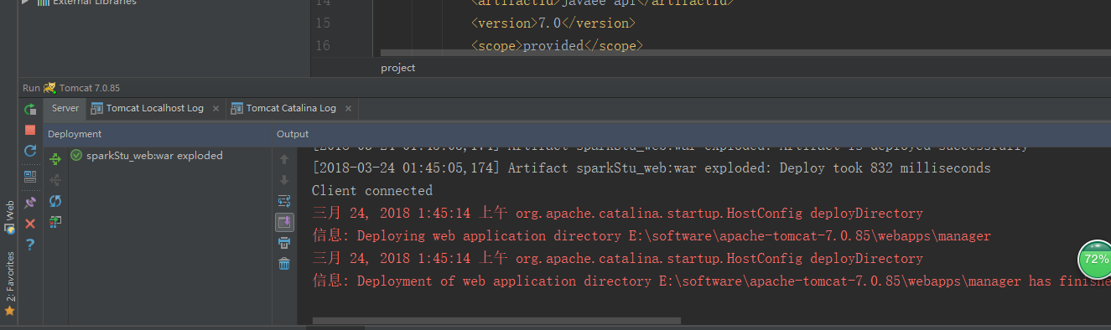The width and height of the screenshot is (1111, 330).
Task: Rerun the Tomcat server configuration
Action: 30,109
